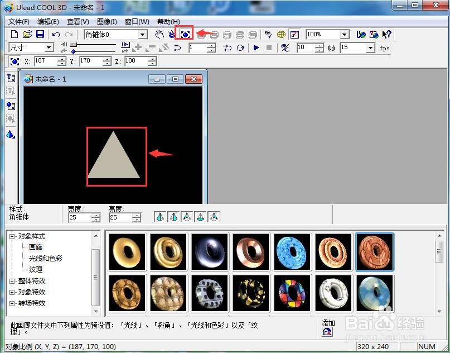Open the 尺寸 property dropdown
This screenshot has width=450, height=353.
(x=49, y=47)
